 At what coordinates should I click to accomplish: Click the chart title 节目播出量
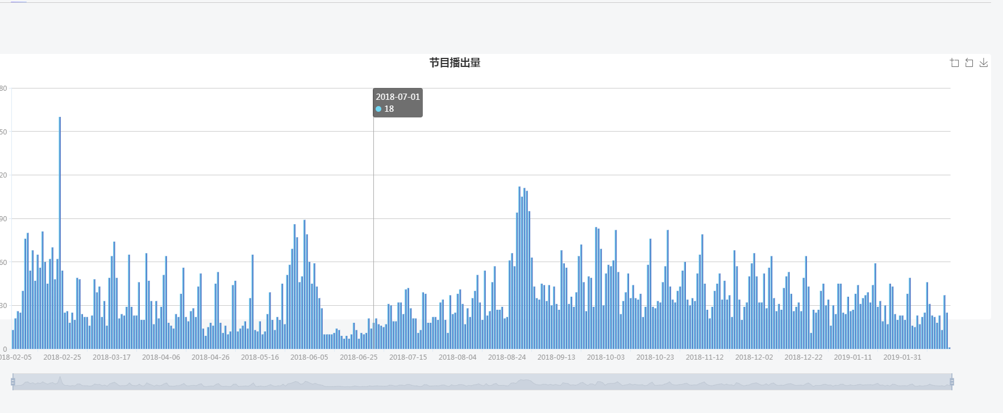(x=455, y=63)
